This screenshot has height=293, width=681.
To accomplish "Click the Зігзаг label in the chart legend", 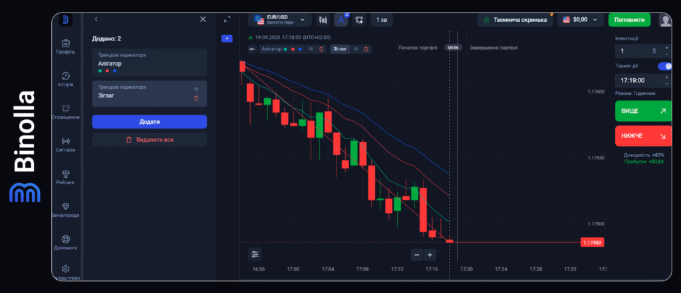I will tap(339, 49).
